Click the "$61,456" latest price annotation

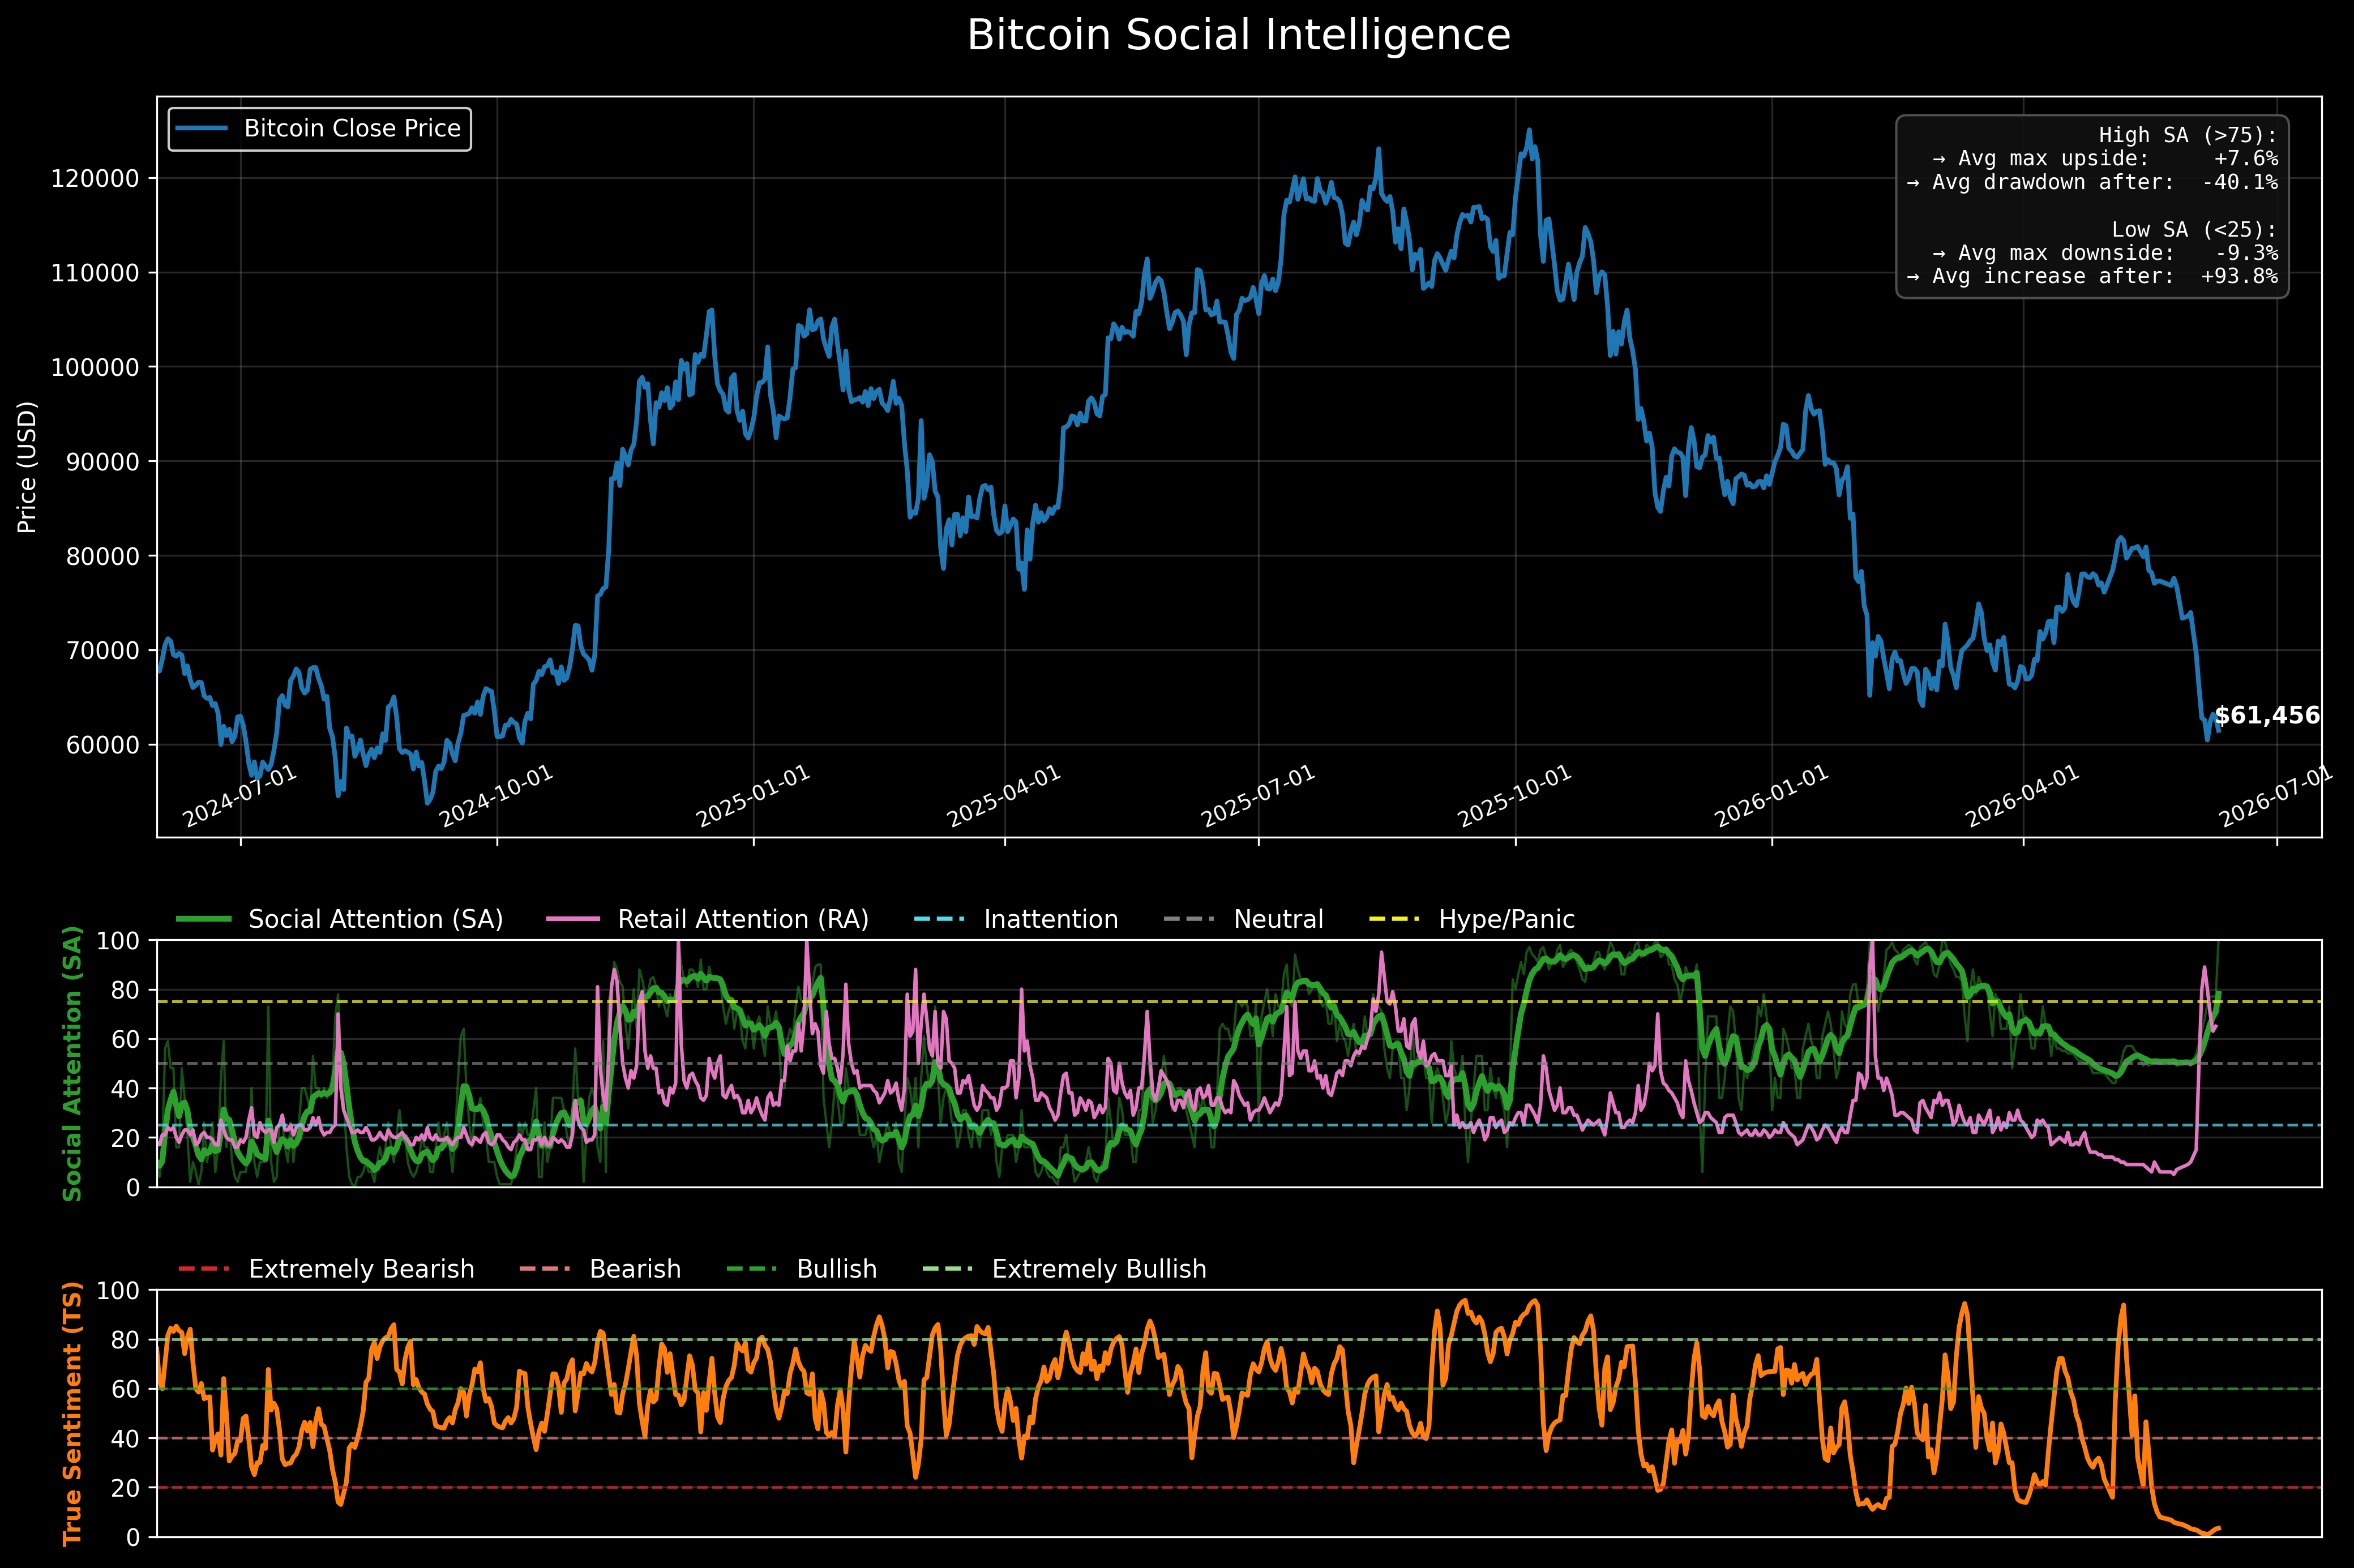click(2267, 716)
